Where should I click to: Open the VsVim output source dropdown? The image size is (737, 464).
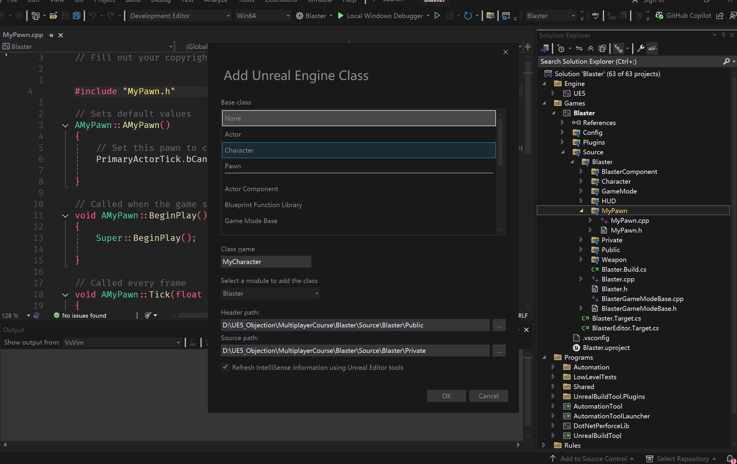(122, 343)
